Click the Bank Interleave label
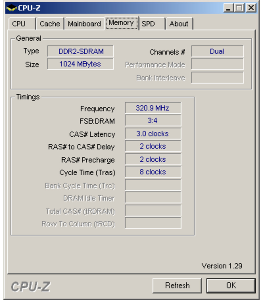The height and width of the screenshot is (300, 263). point(161,78)
